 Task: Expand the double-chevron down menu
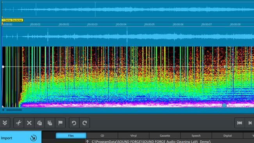click(x=5, y=123)
